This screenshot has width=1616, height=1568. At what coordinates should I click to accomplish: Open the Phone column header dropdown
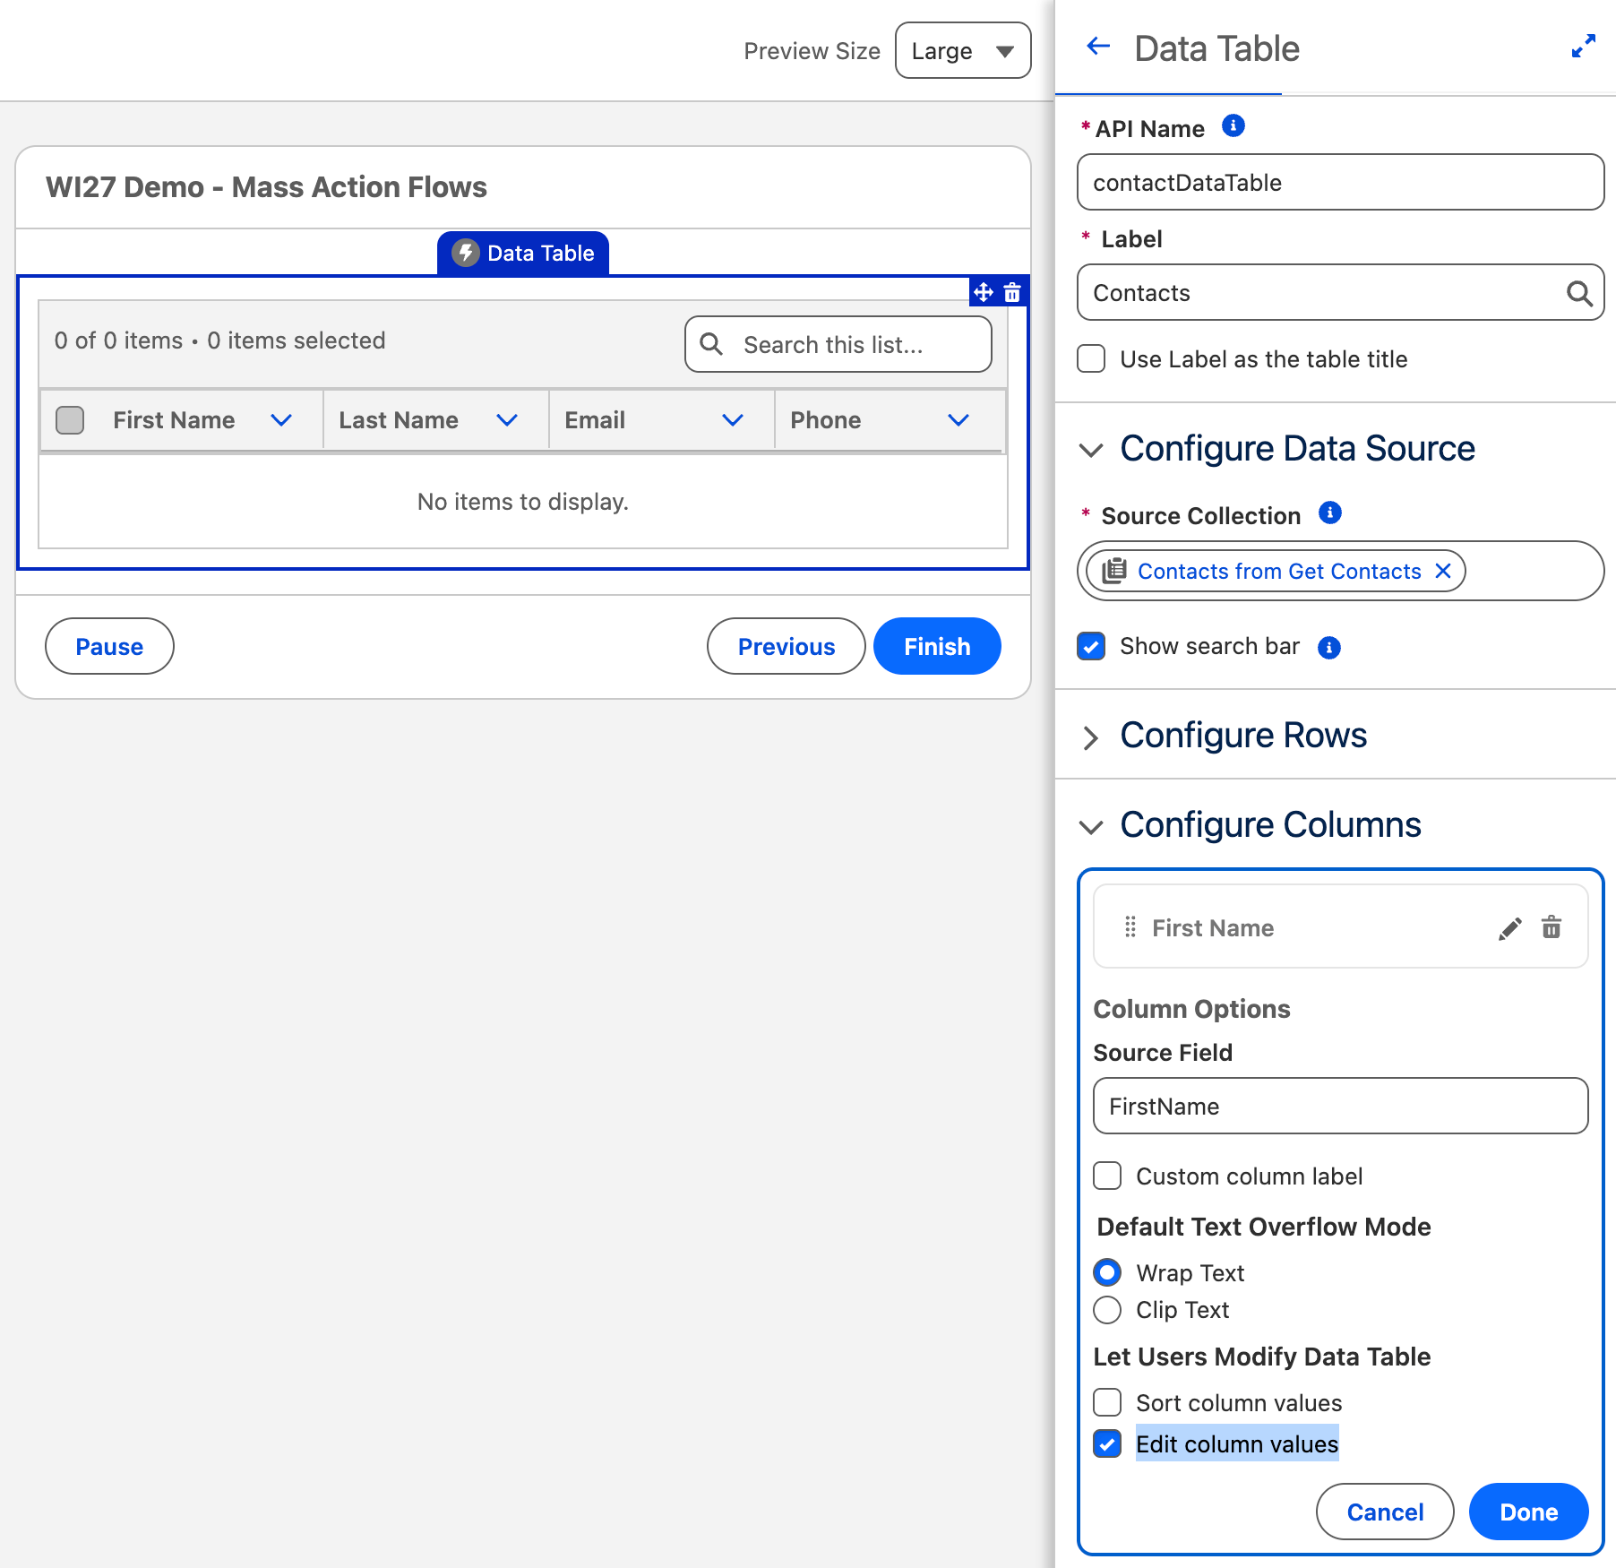pos(958,420)
